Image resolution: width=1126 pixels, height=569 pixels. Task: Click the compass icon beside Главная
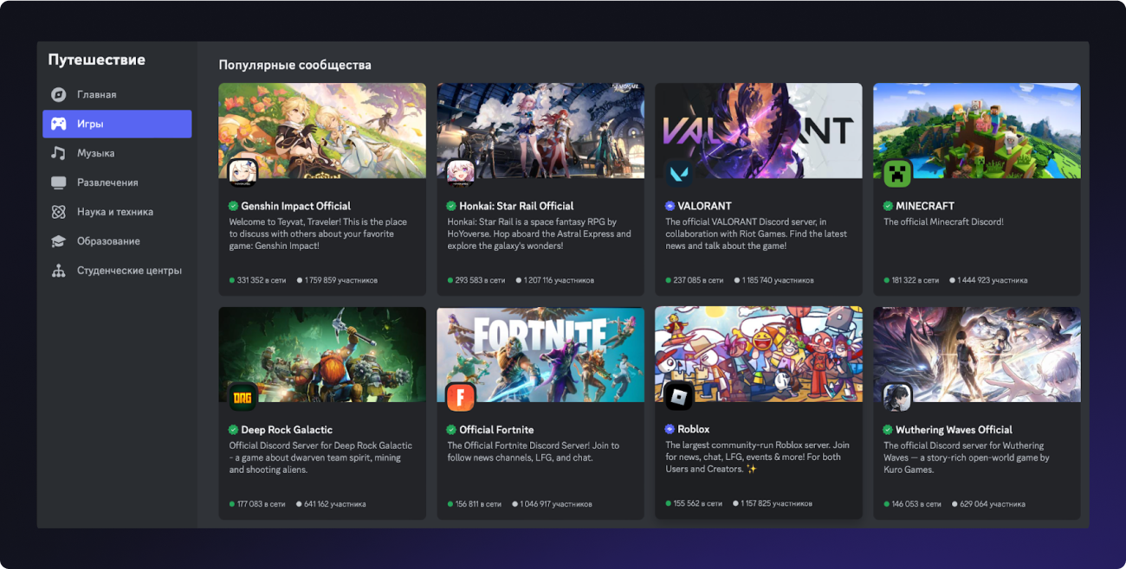point(58,94)
